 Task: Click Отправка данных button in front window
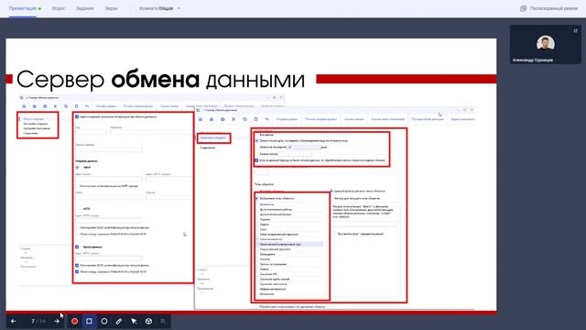[287, 119]
